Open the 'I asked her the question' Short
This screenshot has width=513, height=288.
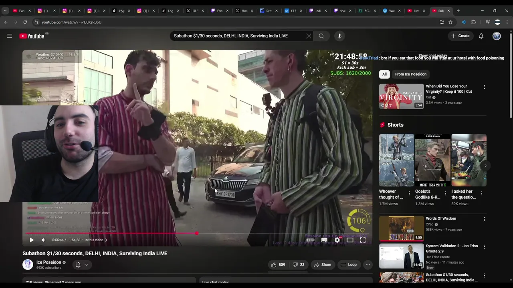(x=469, y=160)
